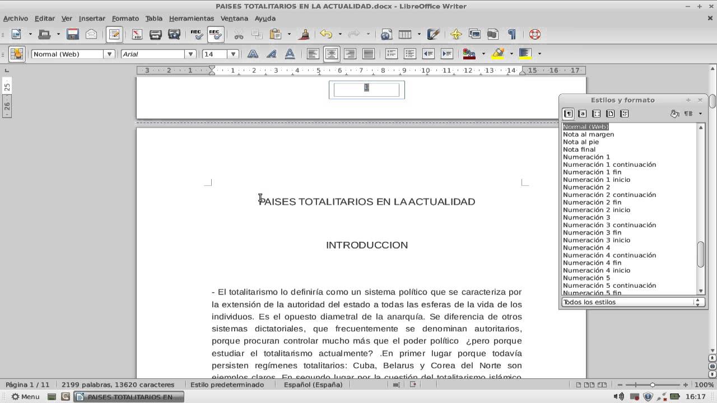Justify the paragraph
The height and width of the screenshot is (403, 717).
[x=369, y=54]
